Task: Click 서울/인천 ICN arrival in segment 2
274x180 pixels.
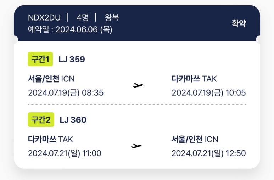Action: (195, 140)
